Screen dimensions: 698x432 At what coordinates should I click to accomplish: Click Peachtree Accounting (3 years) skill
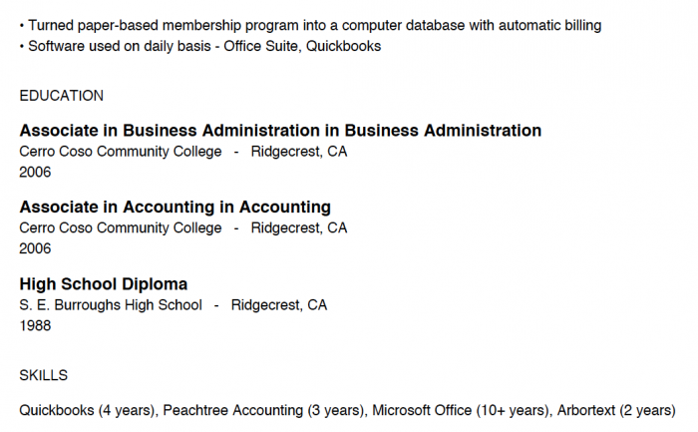tap(263, 410)
